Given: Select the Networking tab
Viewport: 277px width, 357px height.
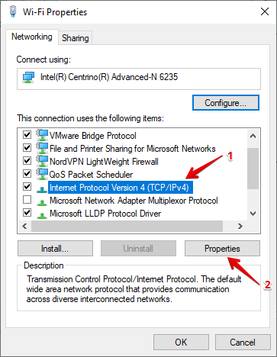Looking at the screenshot, I should pos(32,37).
